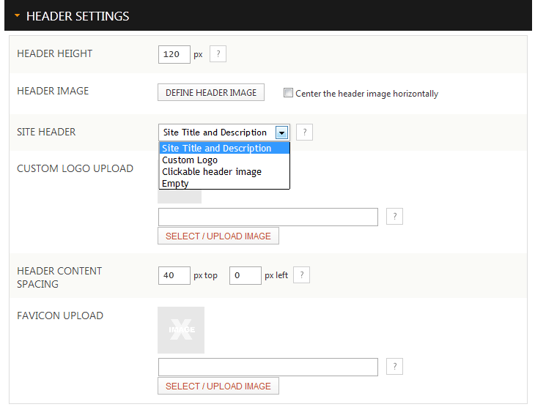Click help icon next to custom logo field

(394, 216)
